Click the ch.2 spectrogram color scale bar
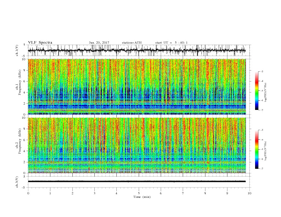The height and width of the screenshot is (217, 281). click(x=257, y=149)
